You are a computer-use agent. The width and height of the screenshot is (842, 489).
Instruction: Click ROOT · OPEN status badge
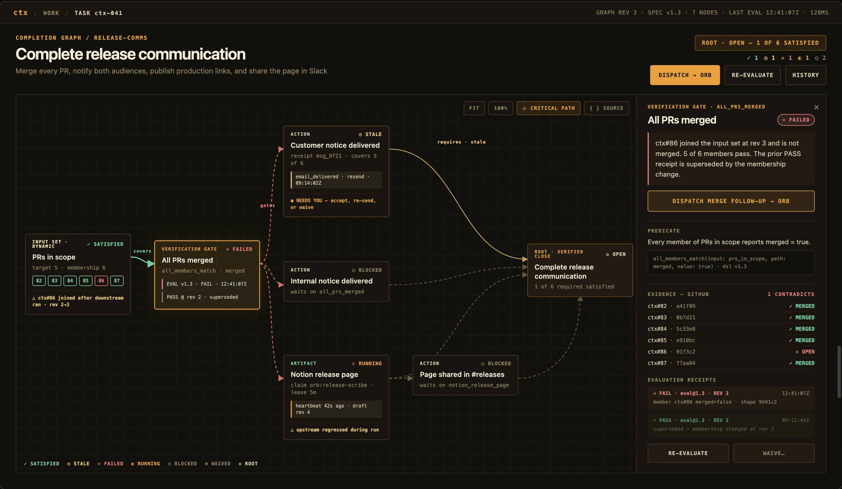(x=760, y=43)
